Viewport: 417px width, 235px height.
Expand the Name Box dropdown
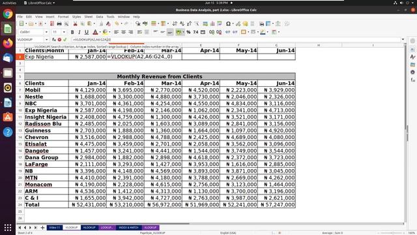46,39
